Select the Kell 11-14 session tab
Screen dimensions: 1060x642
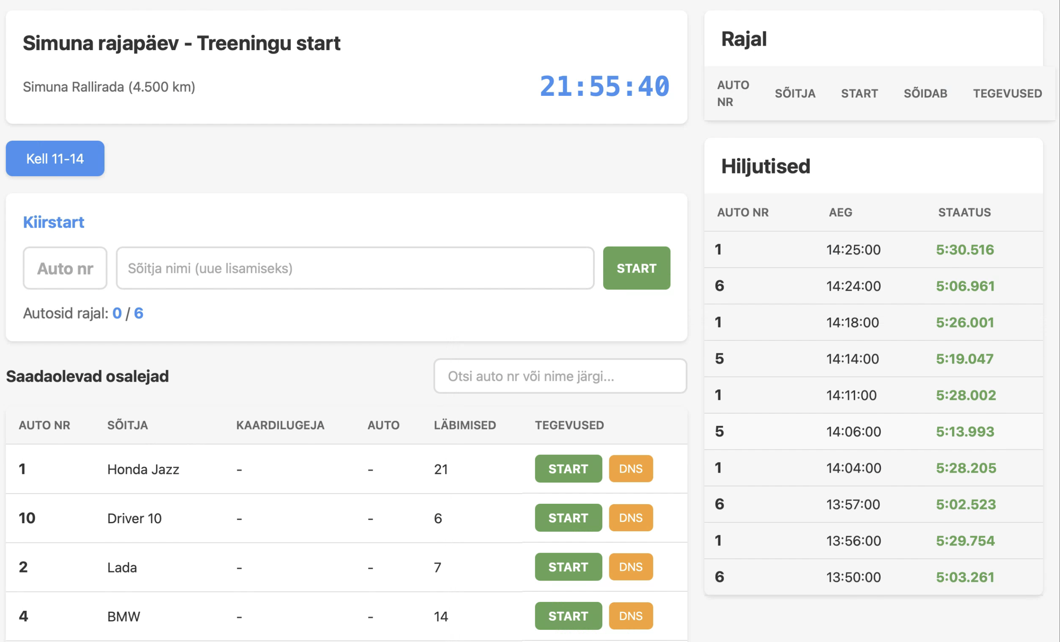[55, 158]
